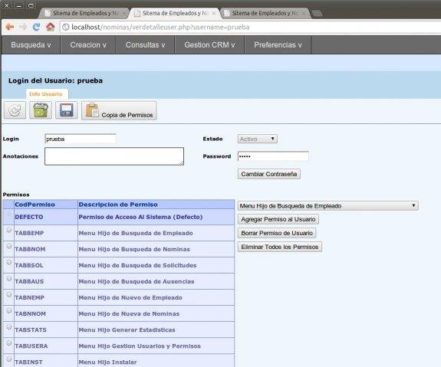Click the Login input field
This screenshot has width=441, height=367.
pos(81,139)
